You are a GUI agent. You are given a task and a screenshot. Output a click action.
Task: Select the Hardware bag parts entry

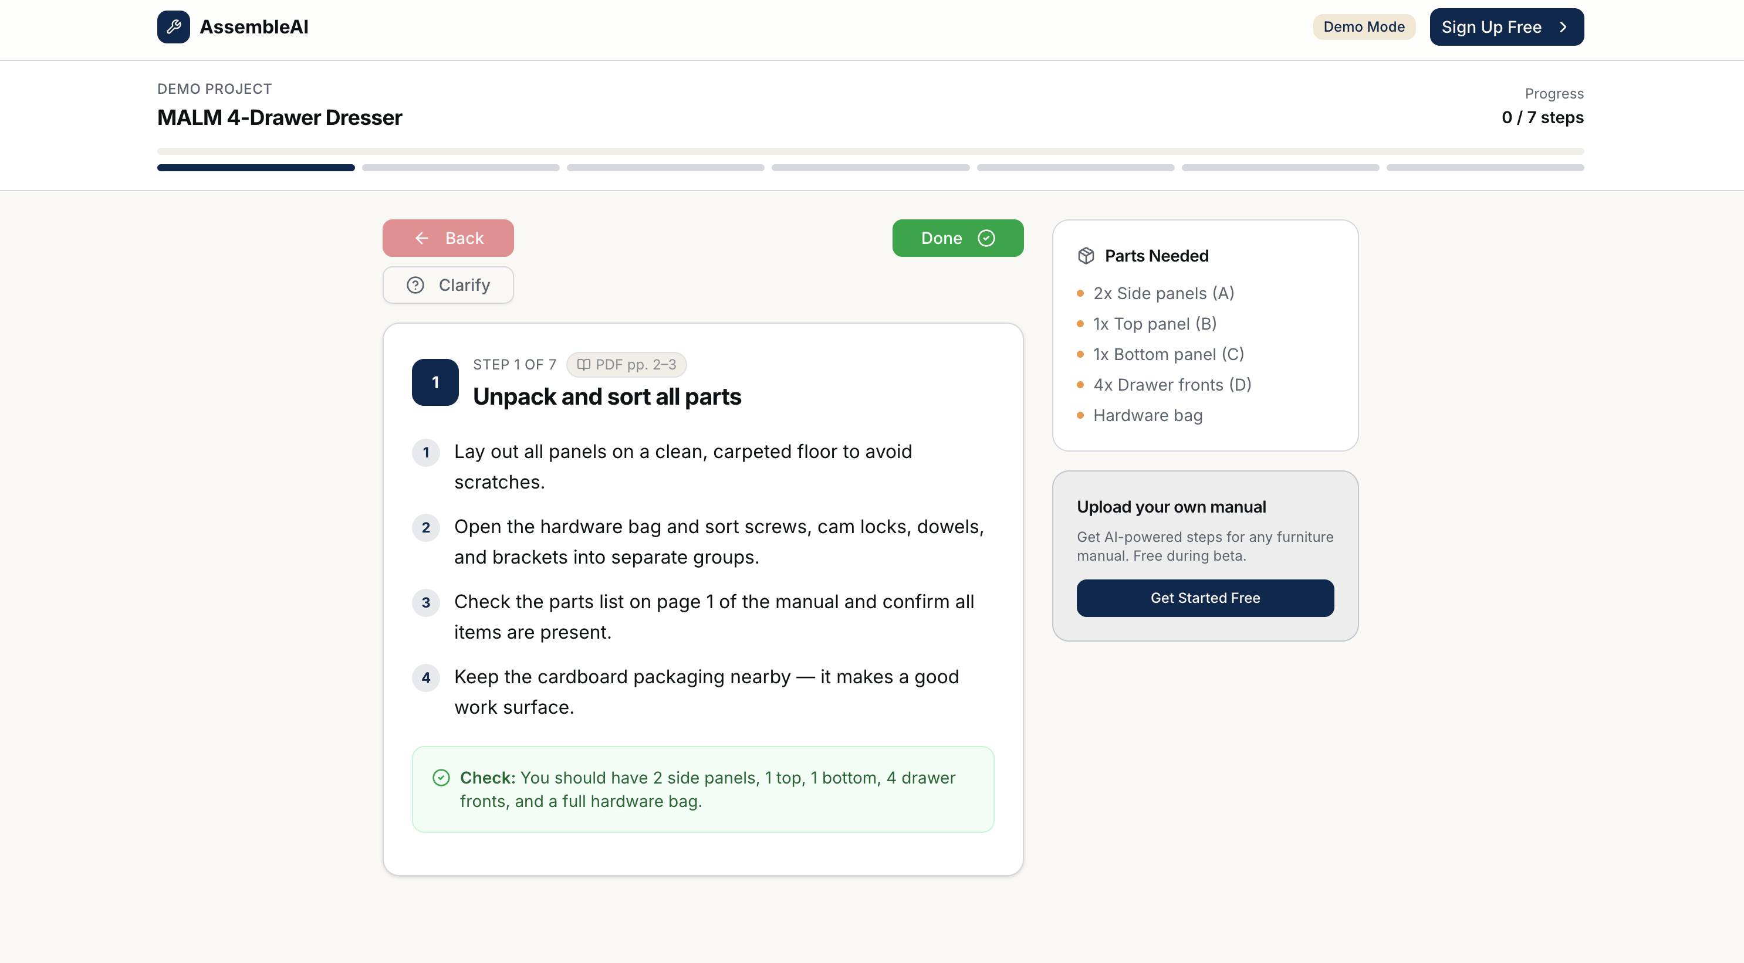point(1147,415)
